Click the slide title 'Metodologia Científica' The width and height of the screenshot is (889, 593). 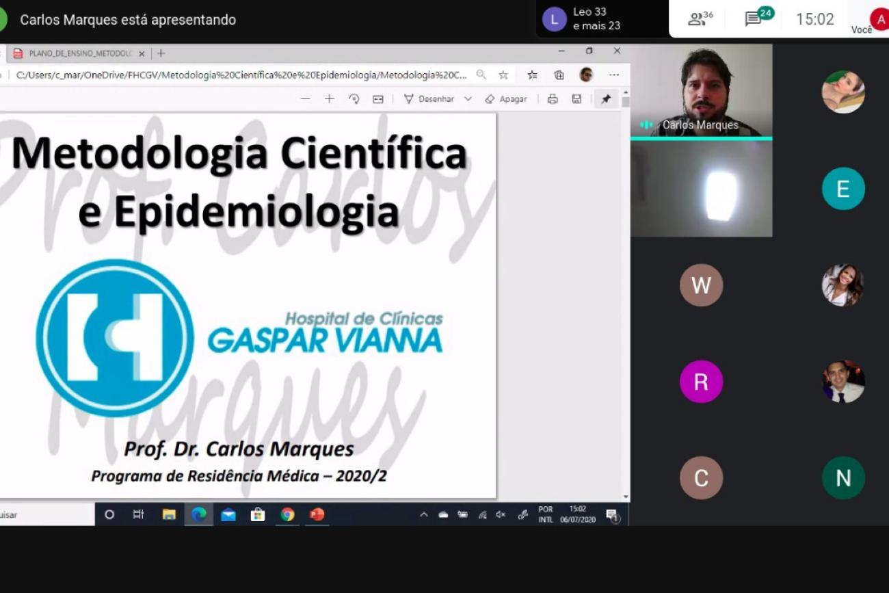point(239,153)
